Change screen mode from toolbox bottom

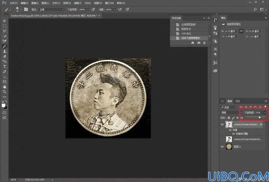coord(5,118)
